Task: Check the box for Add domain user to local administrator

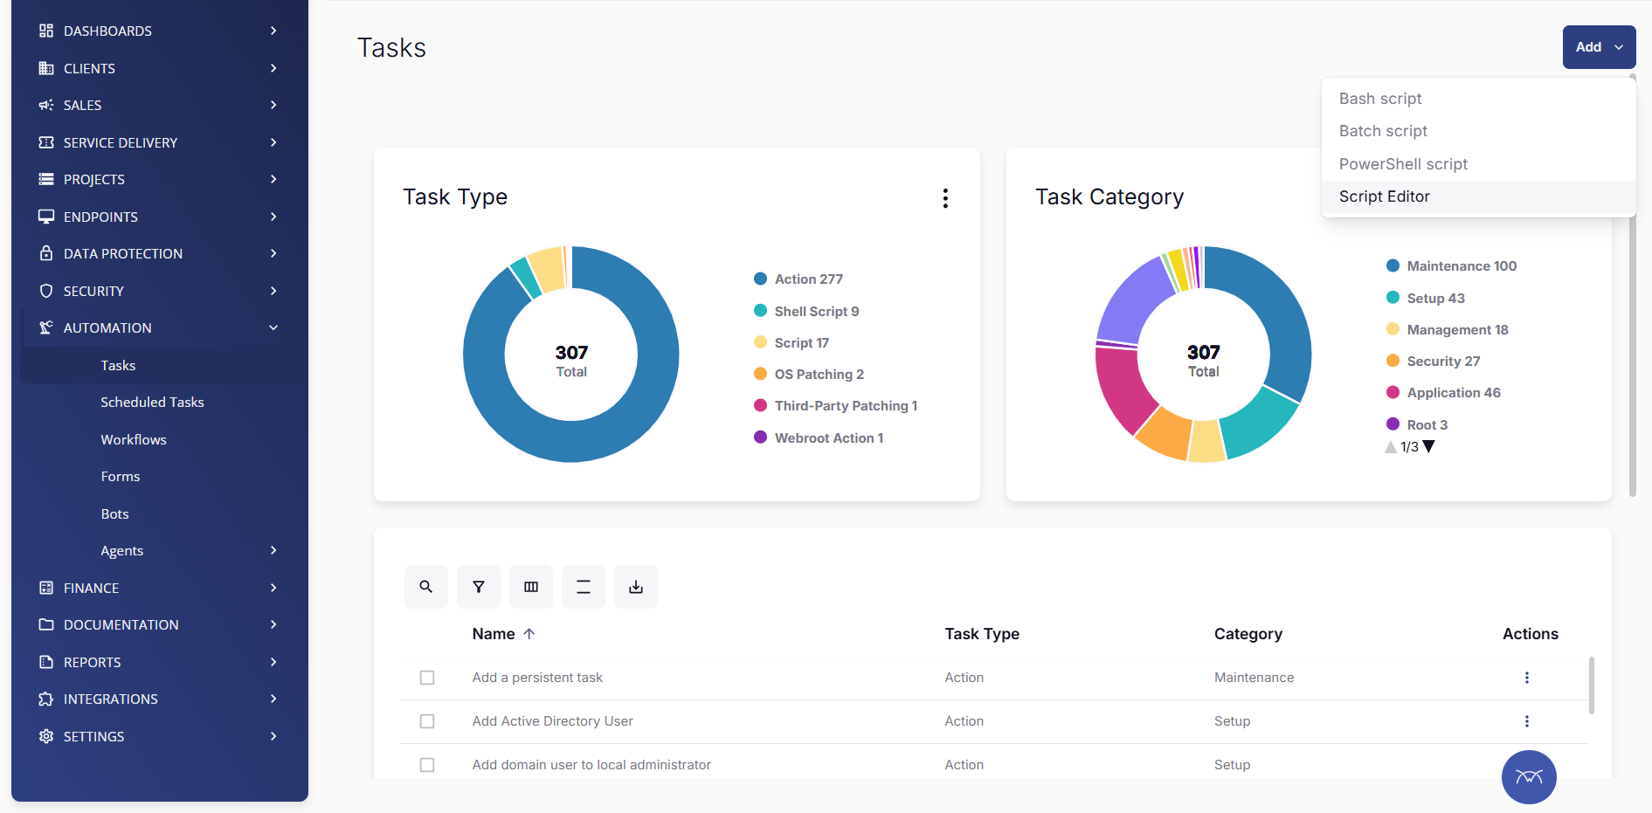Action: point(427,765)
